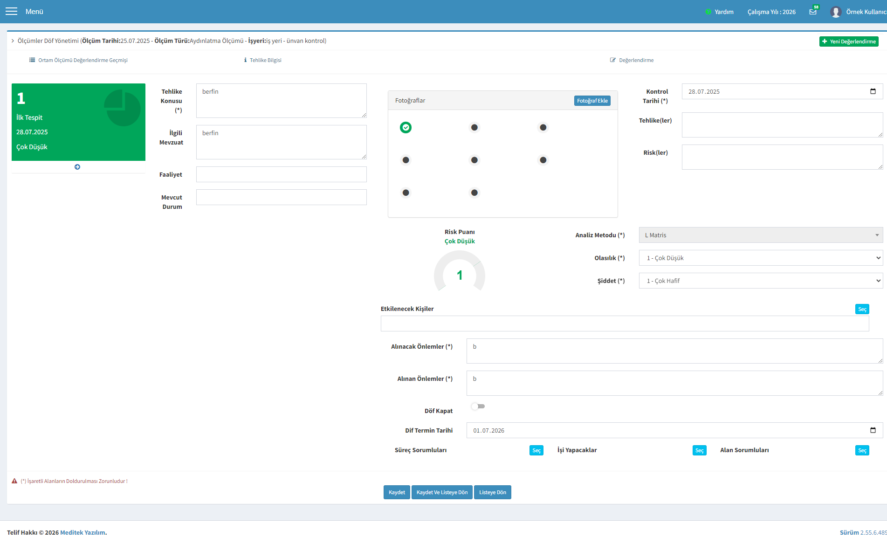Click the Fotoğraf Ekle button
The width and height of the screenshot is (887, 544).
pos(592,101)
